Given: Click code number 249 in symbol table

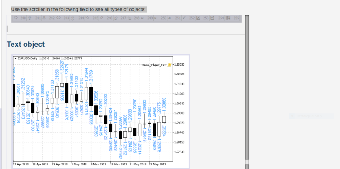Looking at the screenshot, I should click(x=150, y=18).
